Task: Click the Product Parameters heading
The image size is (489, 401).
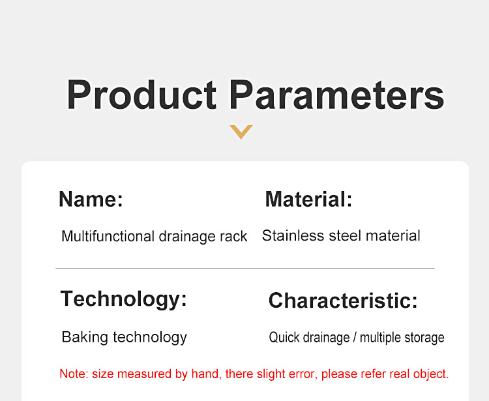Action: click(x=256, y=95)
